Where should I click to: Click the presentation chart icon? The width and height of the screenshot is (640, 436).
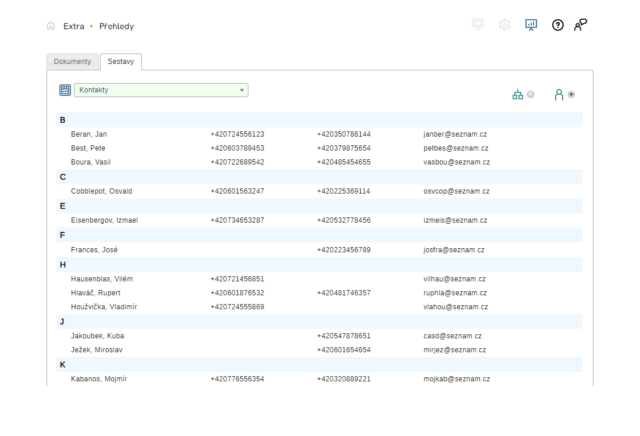[531, 24]
